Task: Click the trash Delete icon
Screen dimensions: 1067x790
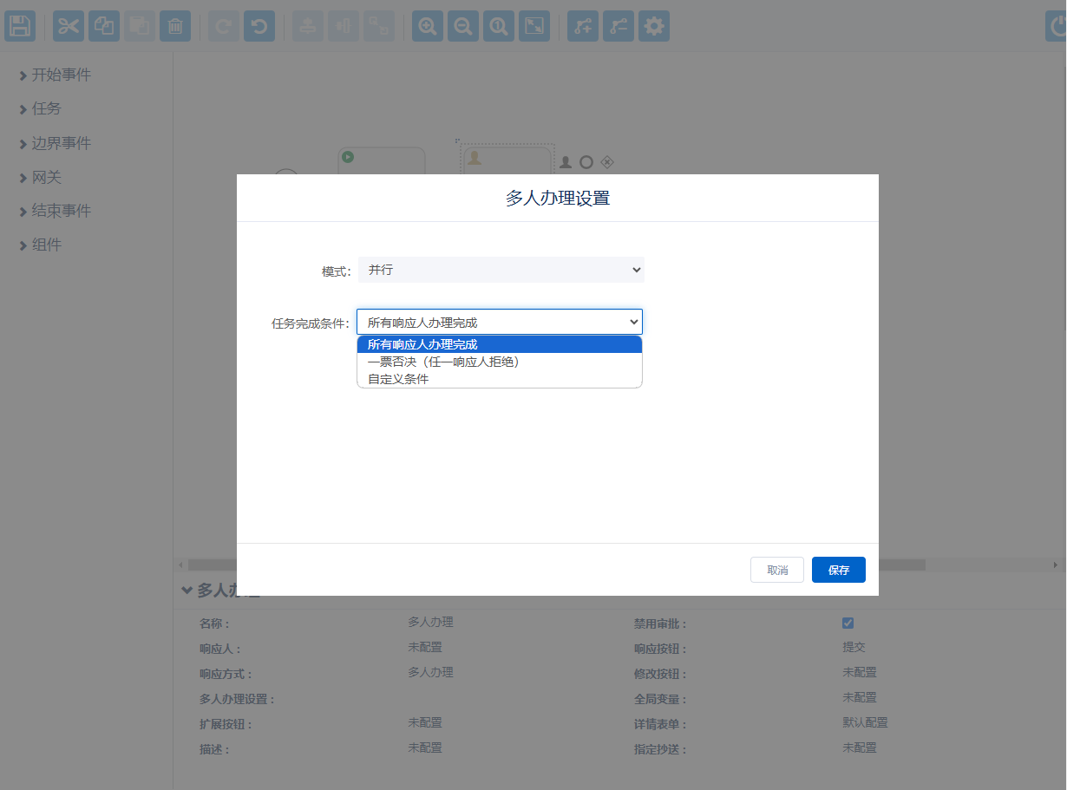Action: coord(174,26)
